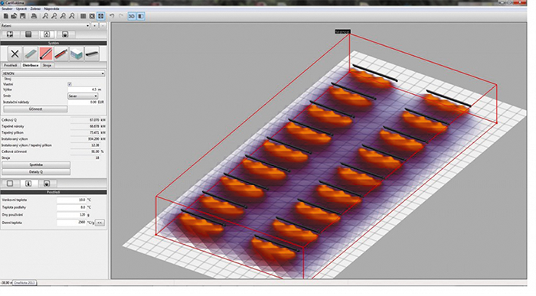536x296 pixels.
Task: Open the Zobraz menu
Action: coord(35,8)
